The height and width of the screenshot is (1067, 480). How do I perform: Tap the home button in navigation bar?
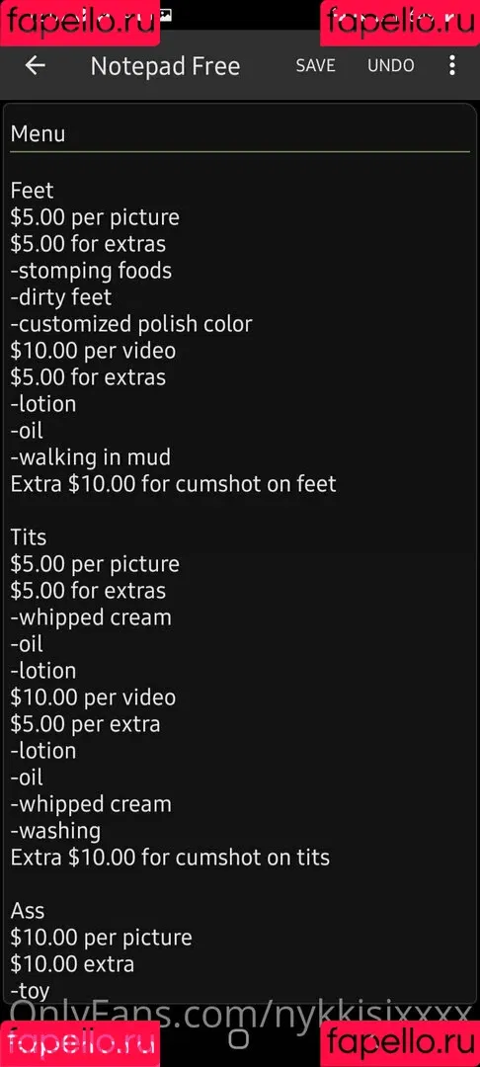coord(239,1038)
